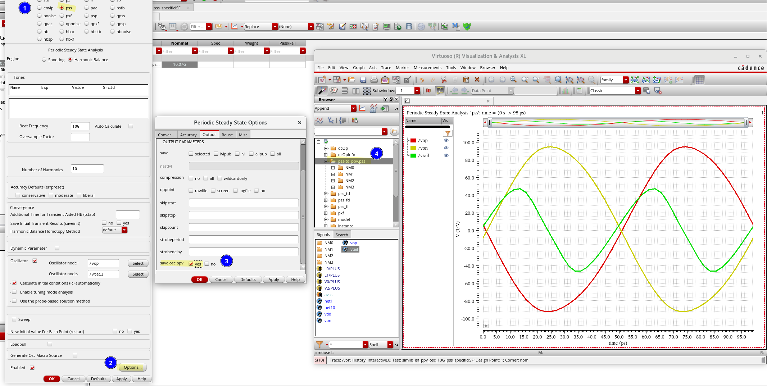Click the open folder icon in toolbar
Screen dimensions: 767x386
[x=351, y=80]
